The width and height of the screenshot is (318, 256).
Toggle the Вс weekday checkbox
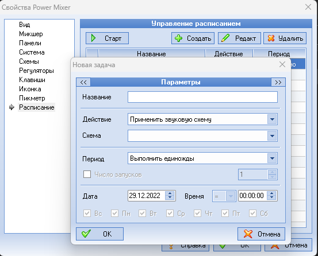pyautogui.click(x=87, y=214)
